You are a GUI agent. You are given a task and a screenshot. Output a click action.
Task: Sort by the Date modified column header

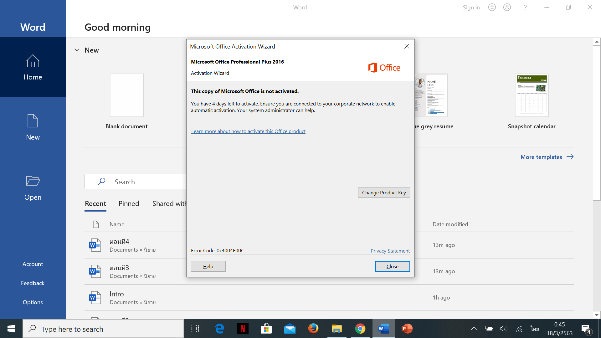[450, 224]
